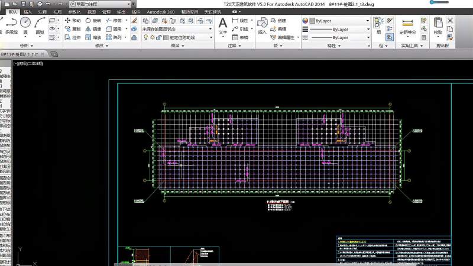
Task: Click the Move (移动) tool
Action: (x=72, y=20)
